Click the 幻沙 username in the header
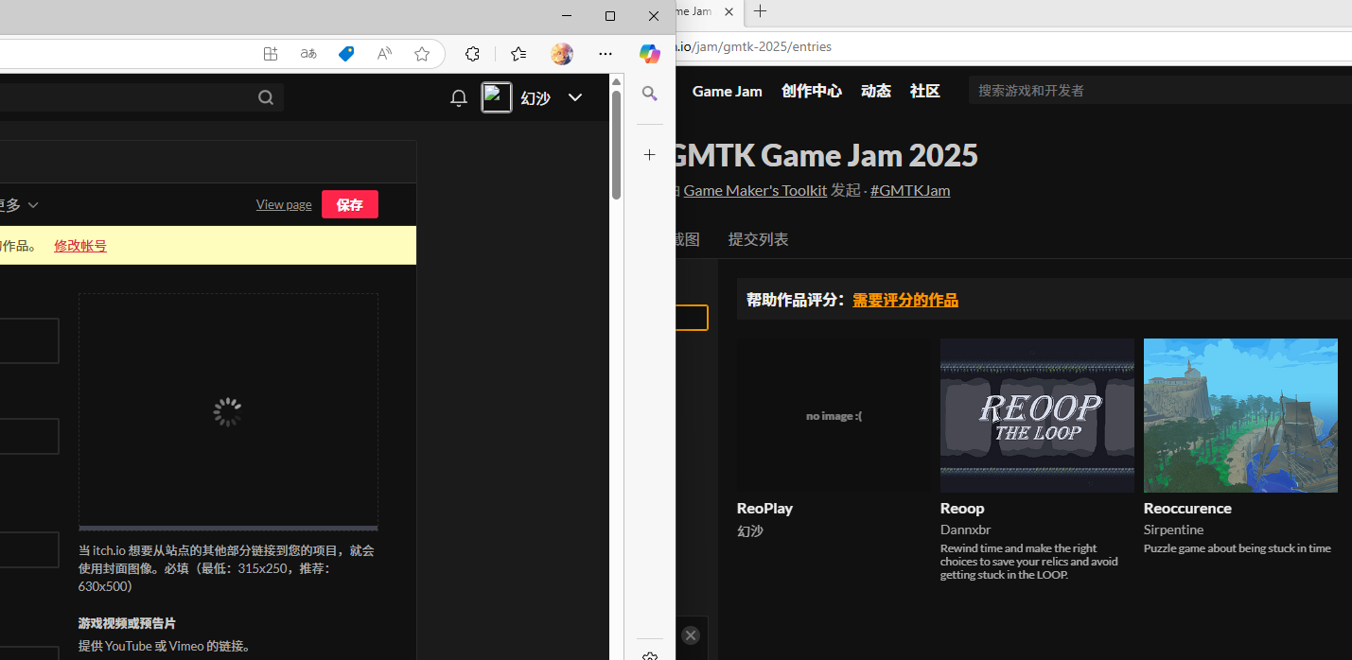The height and width of the screenshot is (660, 1352). coord(536,97)
